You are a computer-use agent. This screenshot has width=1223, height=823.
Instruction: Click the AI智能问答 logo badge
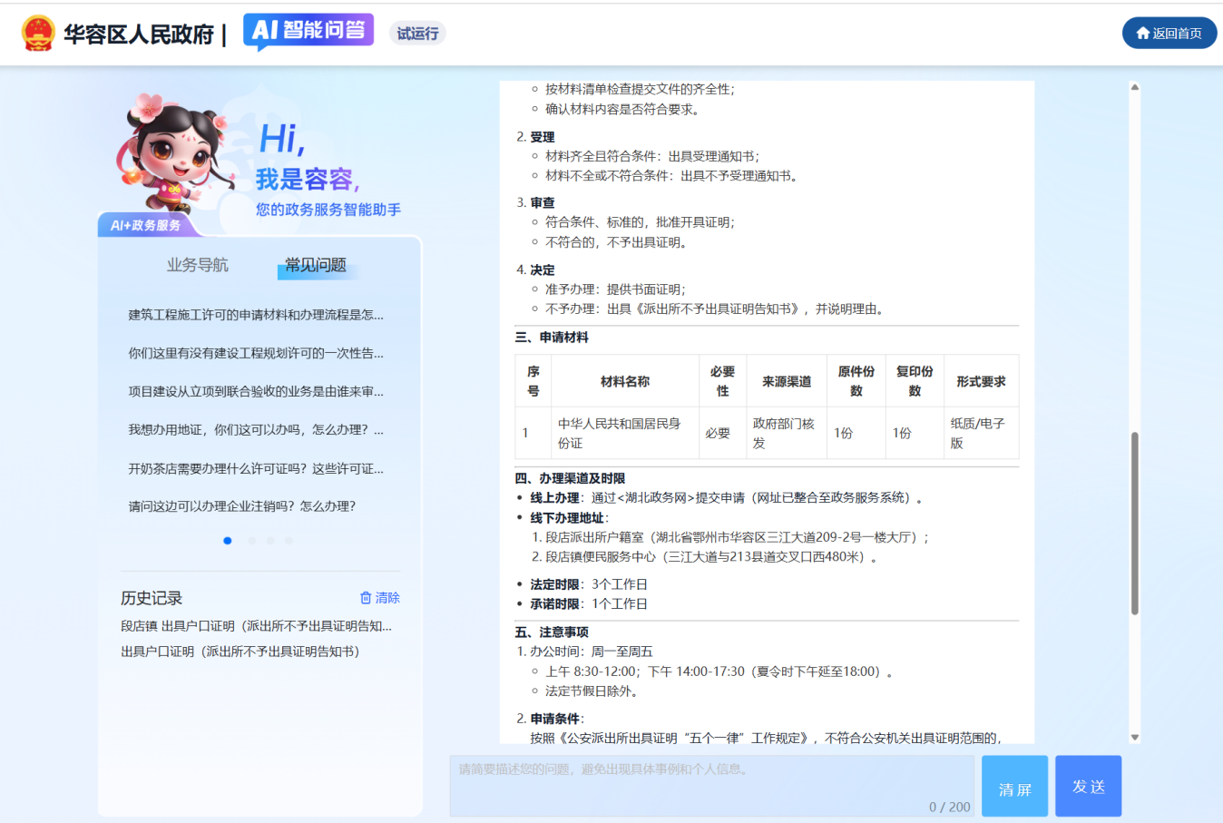click(308, 31)
